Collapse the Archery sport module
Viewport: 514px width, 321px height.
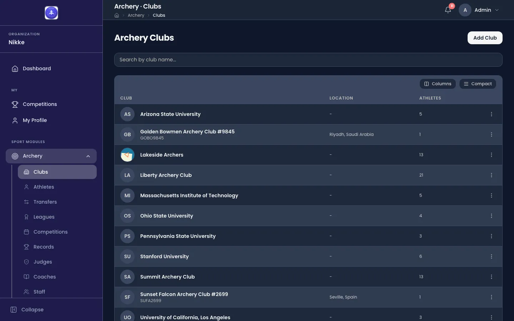pyautogui.click(x=51, y=156)
